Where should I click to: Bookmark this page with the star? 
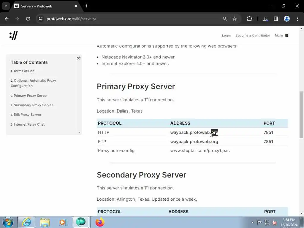[x=235, y=19]
